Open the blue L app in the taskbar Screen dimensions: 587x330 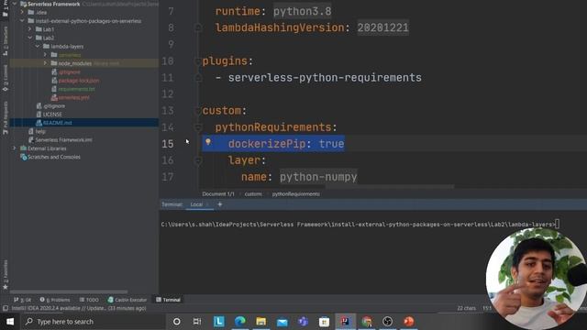pos(219,322)
